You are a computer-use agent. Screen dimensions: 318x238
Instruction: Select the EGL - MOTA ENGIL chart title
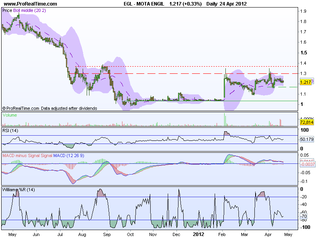[144, 4]
